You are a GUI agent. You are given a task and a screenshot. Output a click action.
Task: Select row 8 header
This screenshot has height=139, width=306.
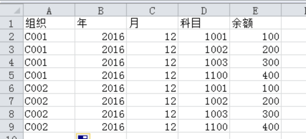pyautogui.click(x=11, y=113)
